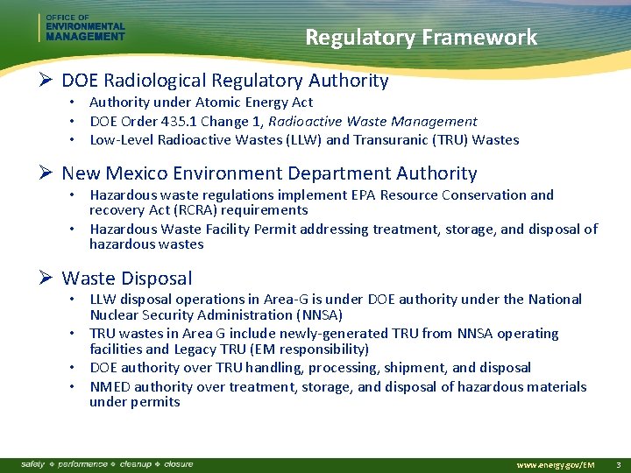This screenshot has width=631, height=473.
Task: Click the arrow bullet before New Mexico Environment Department
Action: 46,173
